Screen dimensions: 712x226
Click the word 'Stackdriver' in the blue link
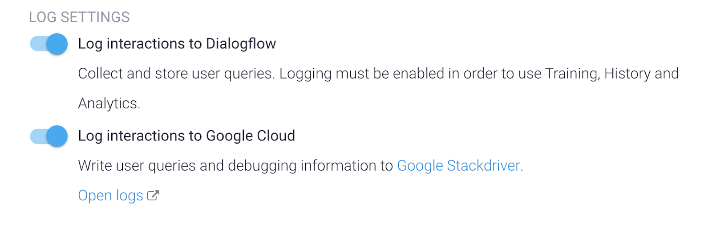(x=483, y=166)
